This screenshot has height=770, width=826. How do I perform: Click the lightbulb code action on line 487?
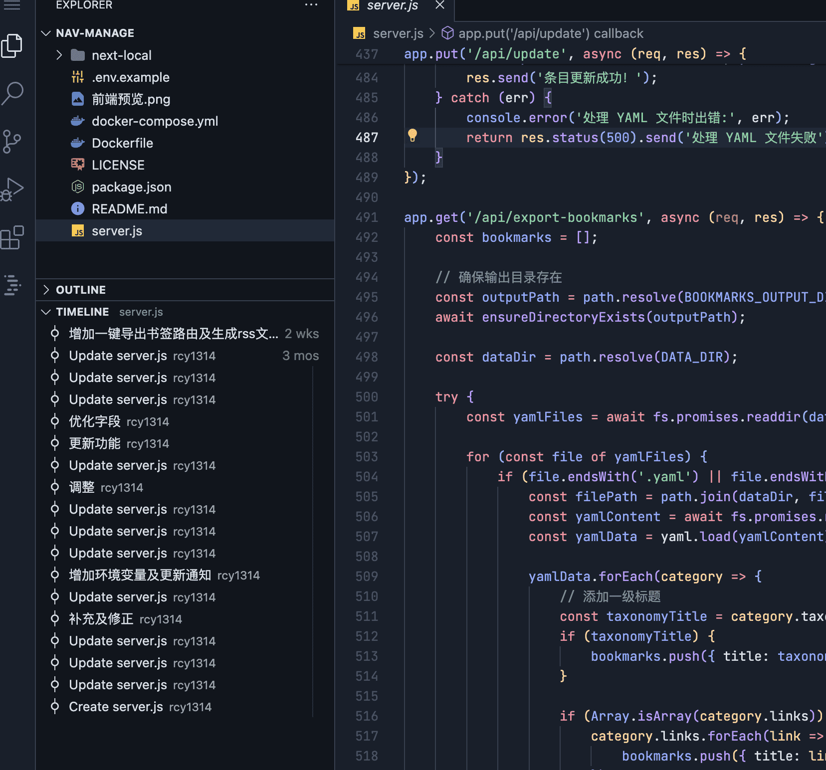[413, 136]
